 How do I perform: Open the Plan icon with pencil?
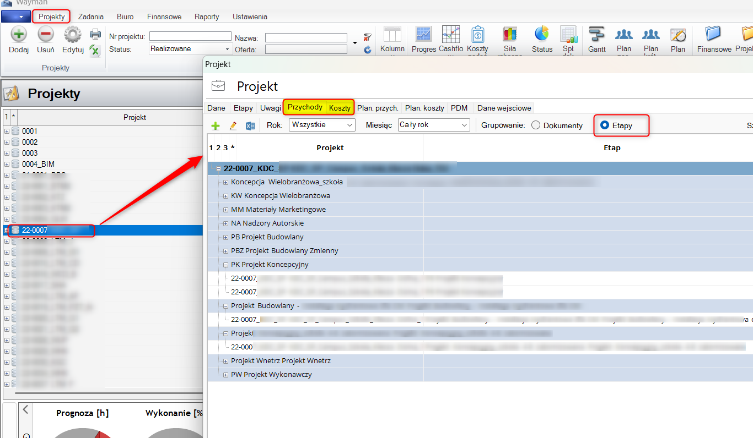678,35
